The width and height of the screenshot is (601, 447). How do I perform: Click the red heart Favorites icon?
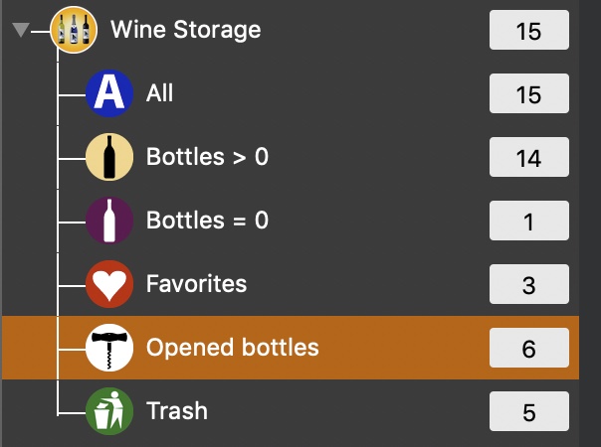click(109, 284)
